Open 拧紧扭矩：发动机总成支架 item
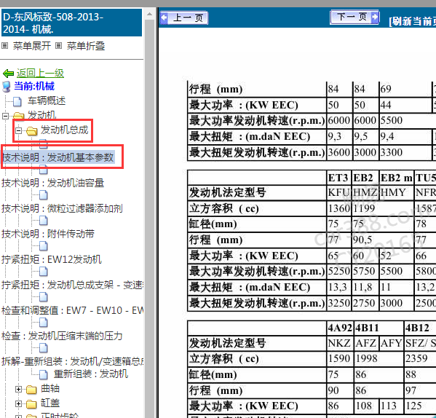This screenshot has height=418, width=436. (72, 285)
